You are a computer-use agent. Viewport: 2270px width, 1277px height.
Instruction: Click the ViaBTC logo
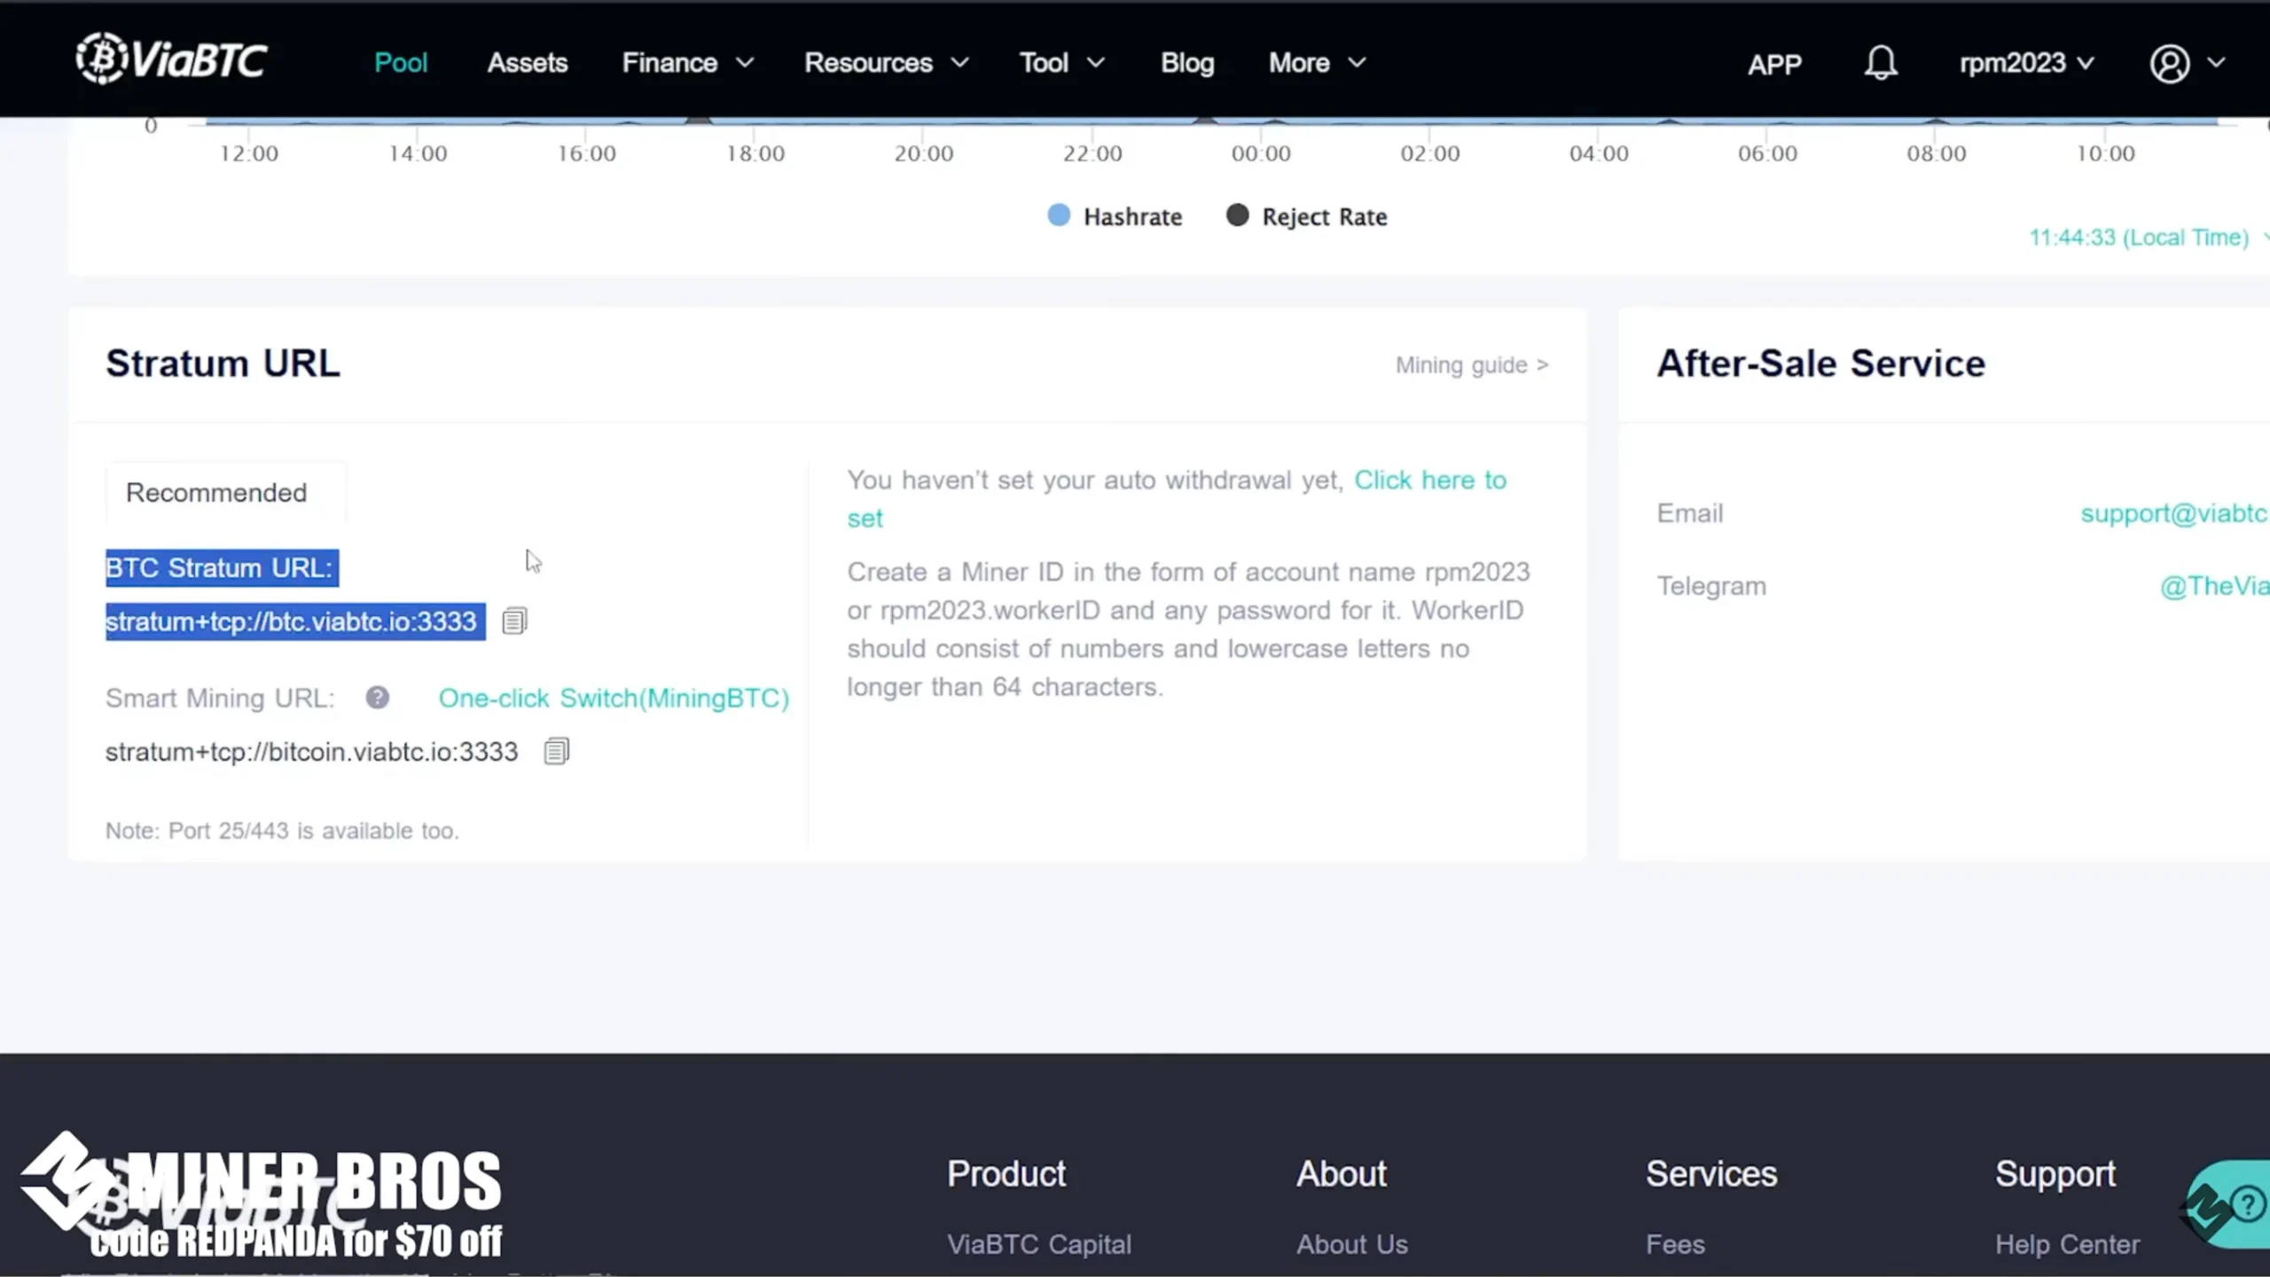(171, 59)
